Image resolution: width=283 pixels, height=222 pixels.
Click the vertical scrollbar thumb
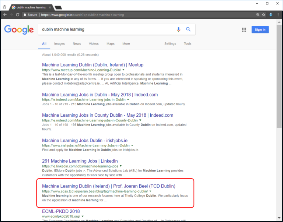tap(279, 77)
